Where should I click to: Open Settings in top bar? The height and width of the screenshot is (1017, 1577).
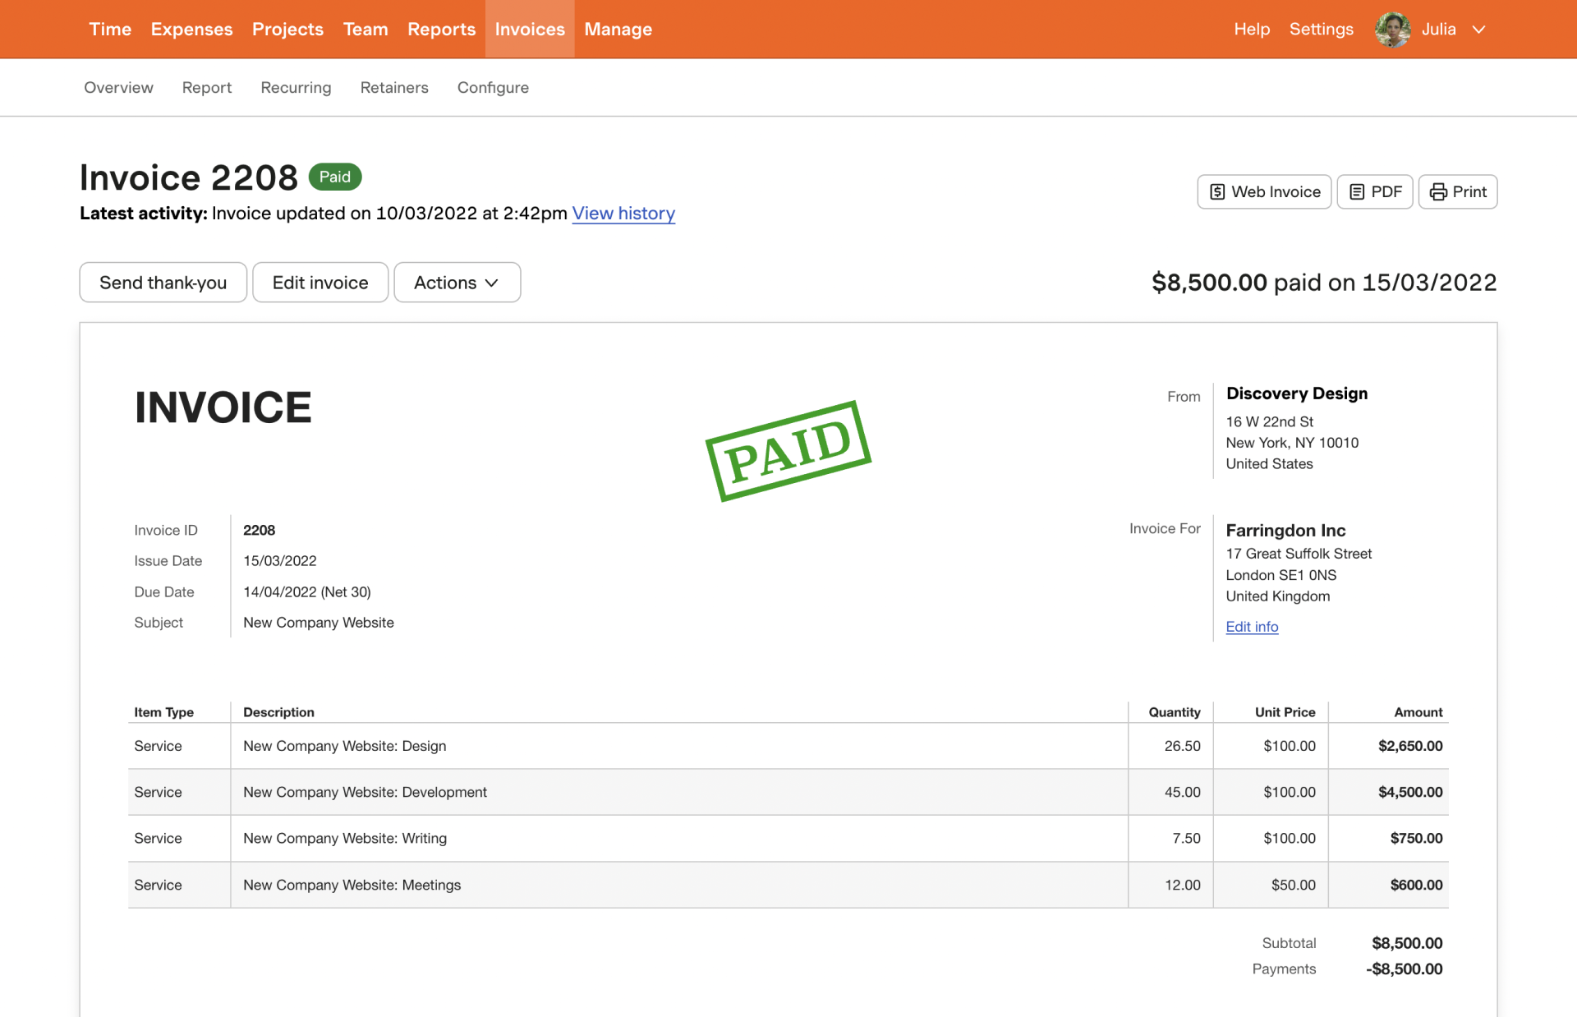[x=1321, y=30]
